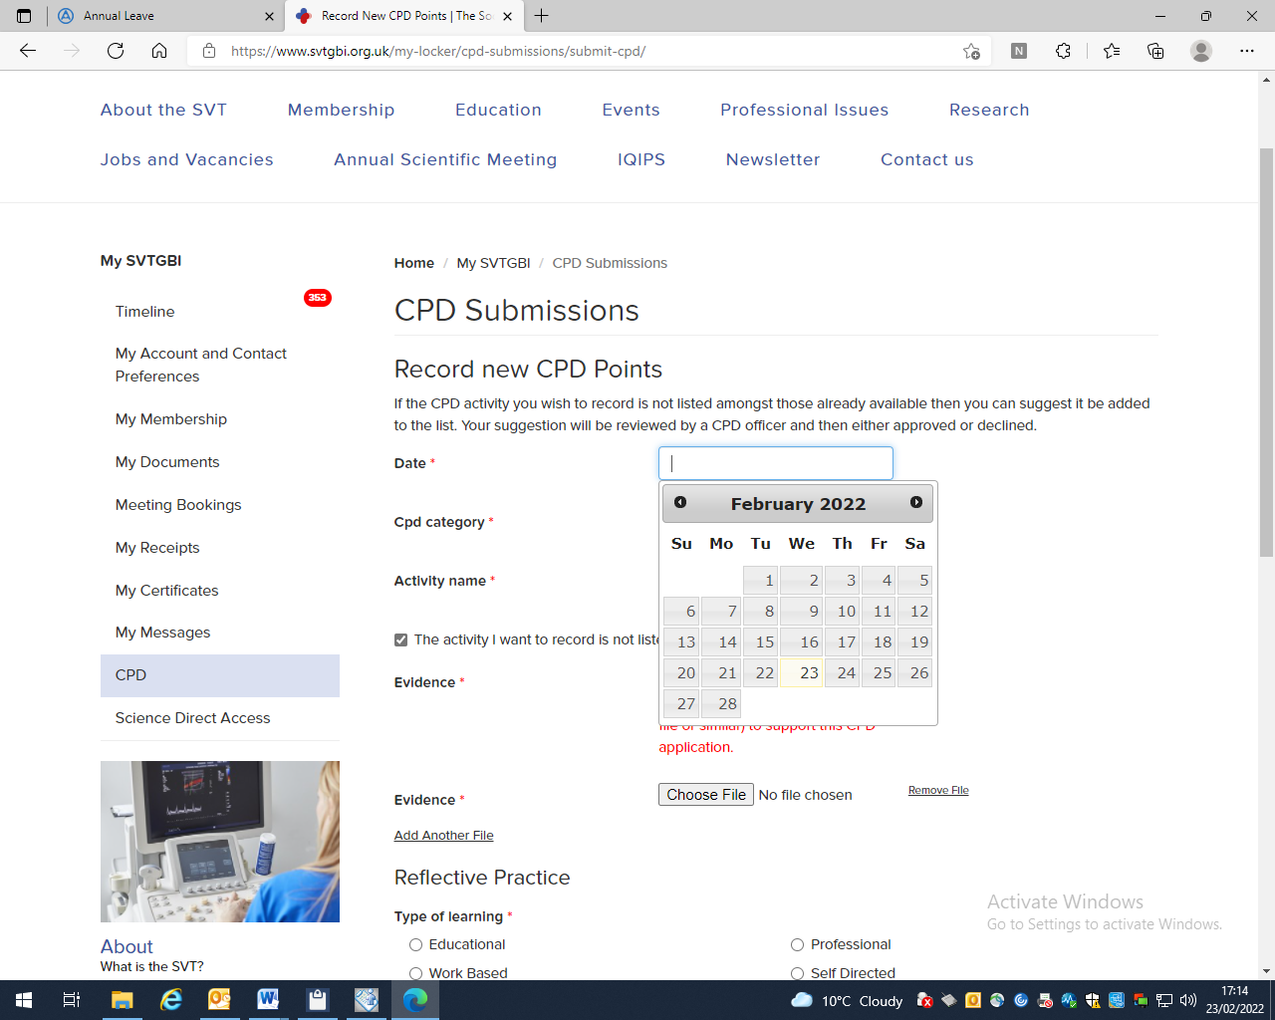Uncheck the activity not listed checkbox

point(401,640)
